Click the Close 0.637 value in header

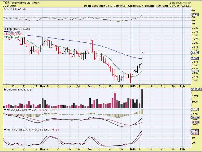(136, 6)
